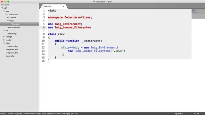The image size is (205, 115).
Task: Click the FOLDERS sidebar heading
Action: coord(5,5)
